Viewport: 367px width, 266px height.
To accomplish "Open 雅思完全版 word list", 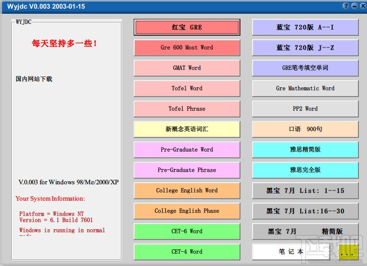I will (305, 170).
